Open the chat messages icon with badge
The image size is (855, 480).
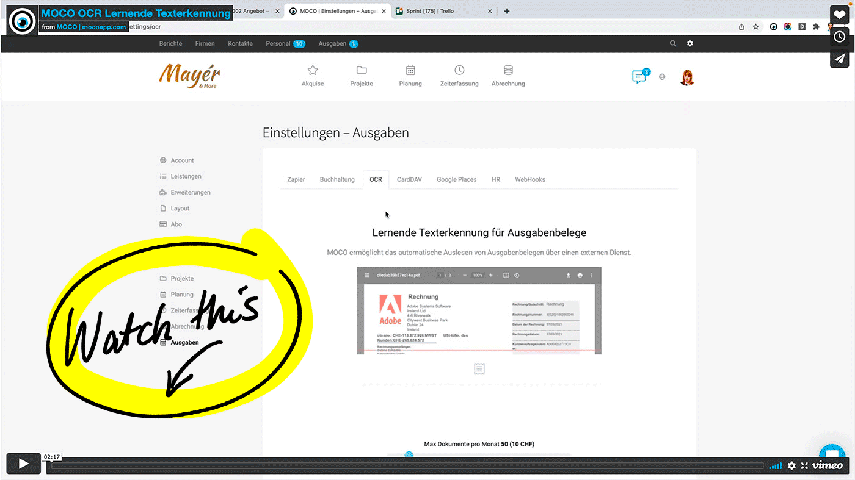tap(640, 76)
